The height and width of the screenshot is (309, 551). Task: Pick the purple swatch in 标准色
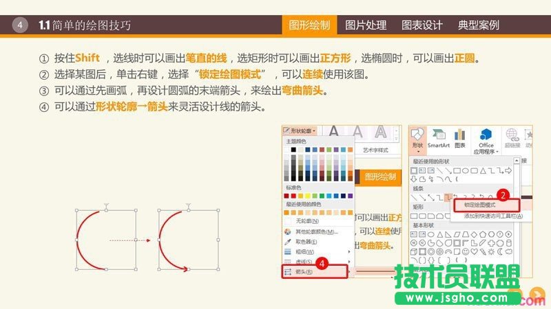point(351,196)
